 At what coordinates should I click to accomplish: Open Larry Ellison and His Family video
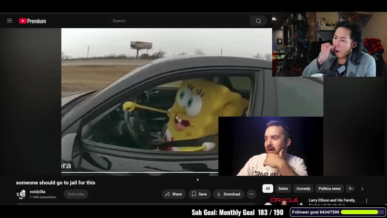pos(332,202)
